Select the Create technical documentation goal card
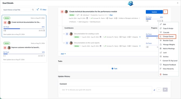Screen dimensions: 181x99 coord(24,26)
